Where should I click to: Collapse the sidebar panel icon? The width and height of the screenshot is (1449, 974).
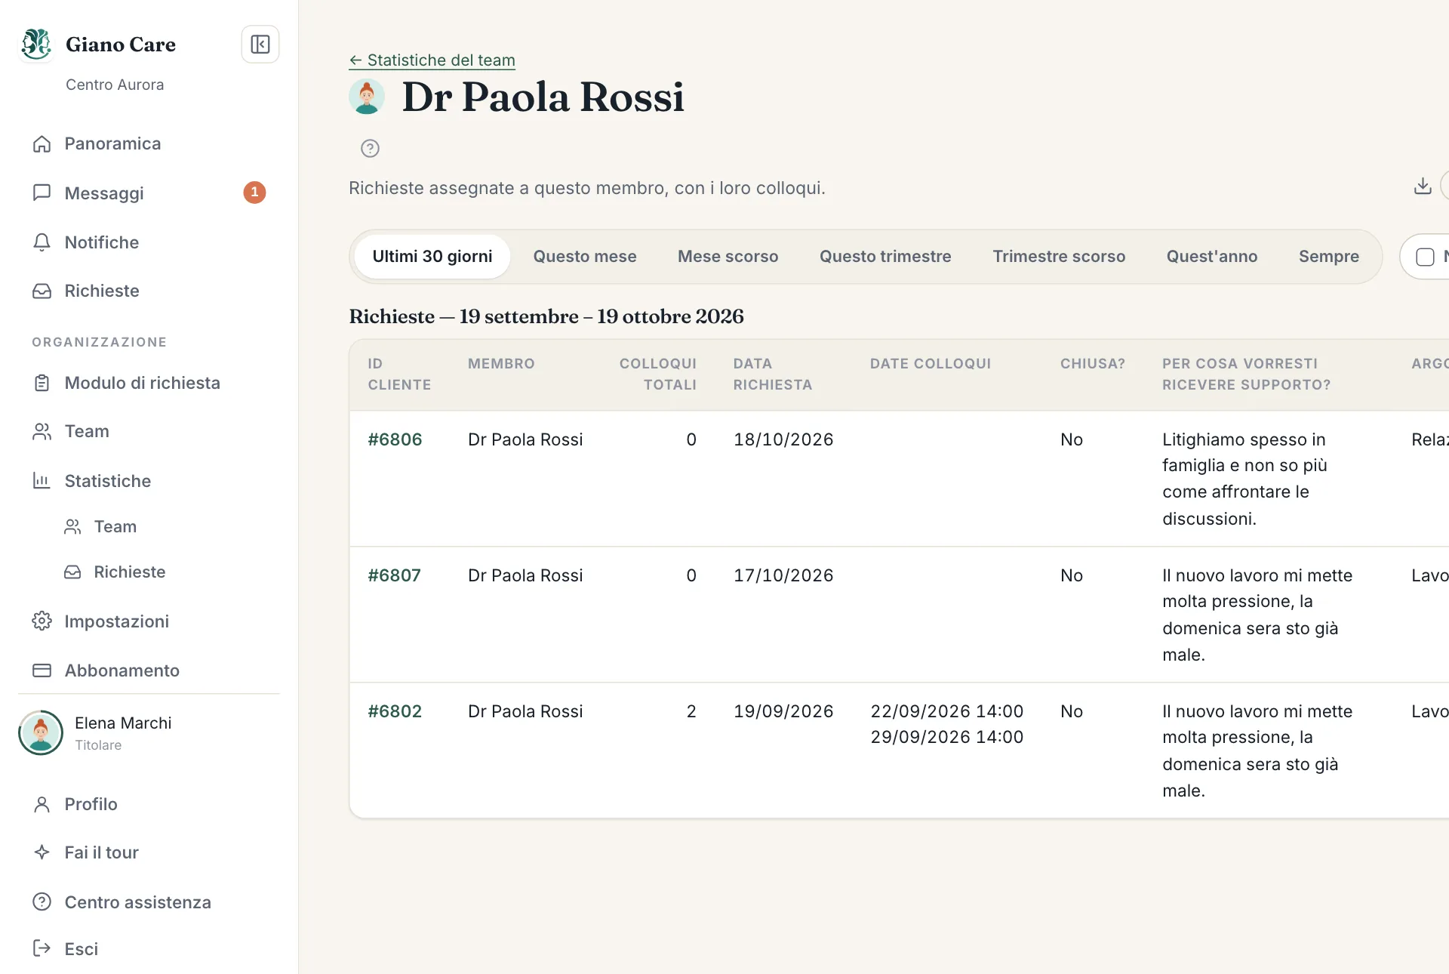point(260,45)
